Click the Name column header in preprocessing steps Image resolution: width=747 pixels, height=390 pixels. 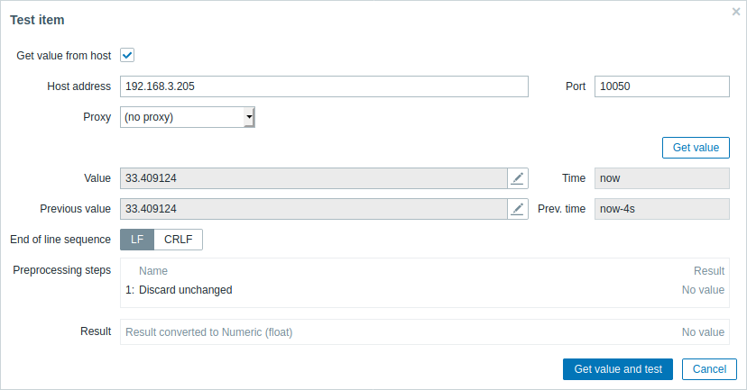[153, 270]
